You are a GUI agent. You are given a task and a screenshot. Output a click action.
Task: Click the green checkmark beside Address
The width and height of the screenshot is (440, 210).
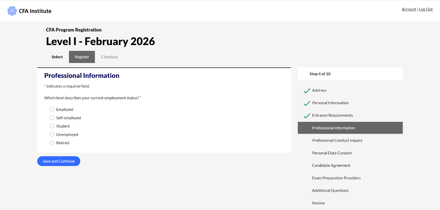[307, 91]
